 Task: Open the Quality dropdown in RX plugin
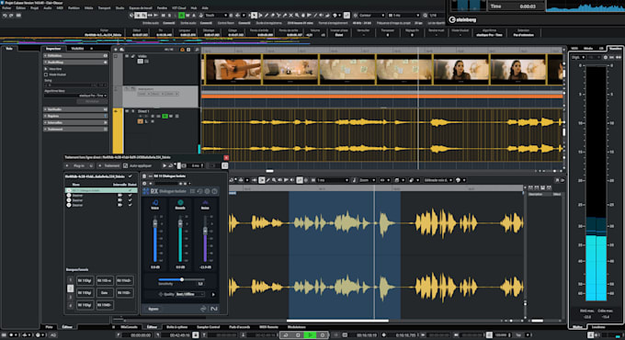click(x=190, y=294)
